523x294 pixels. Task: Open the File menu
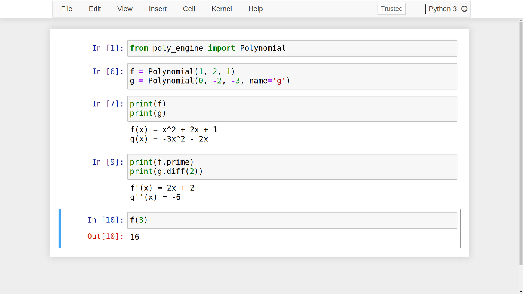66,9
